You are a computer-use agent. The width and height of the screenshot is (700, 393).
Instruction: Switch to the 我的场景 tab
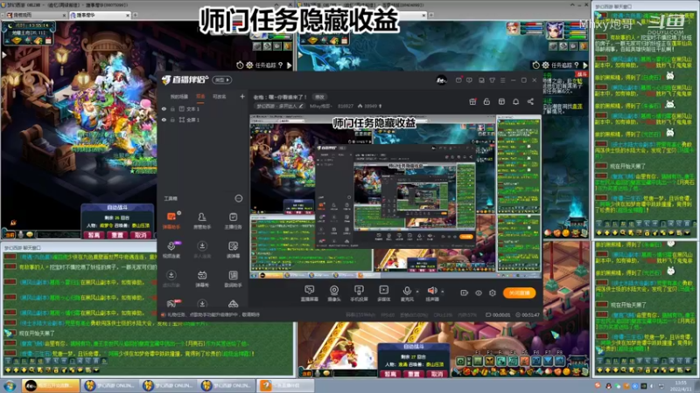[x=178, y=96]
